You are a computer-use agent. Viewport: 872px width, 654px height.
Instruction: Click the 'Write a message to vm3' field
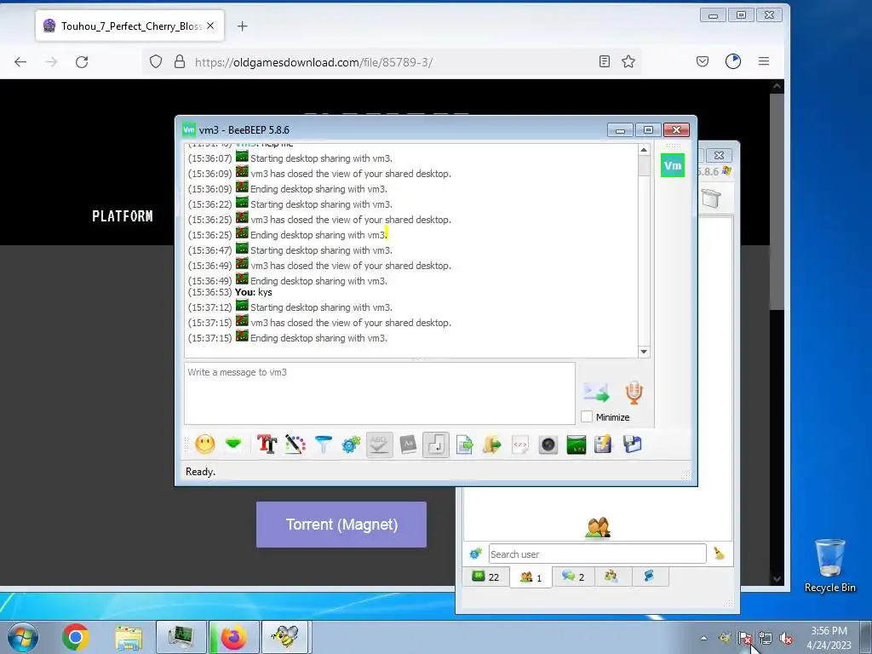(x=379, y=393)
